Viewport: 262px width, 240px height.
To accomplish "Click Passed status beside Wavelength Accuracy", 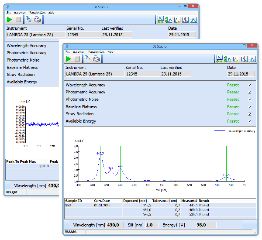I will (233, 85).
